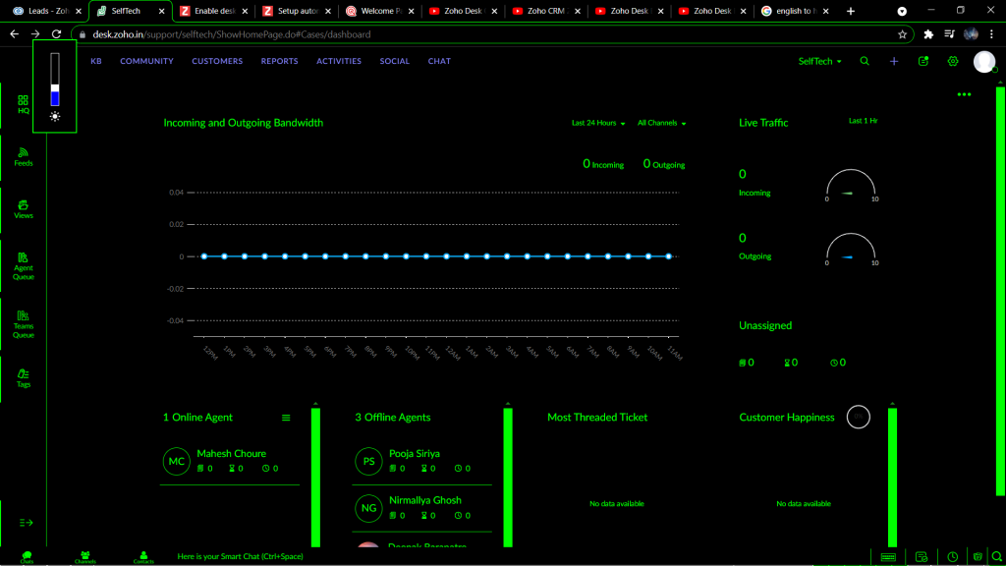Close the Leads - Zoho browser tab
This screenshot has width=1006, height=566.
[79, 11]
